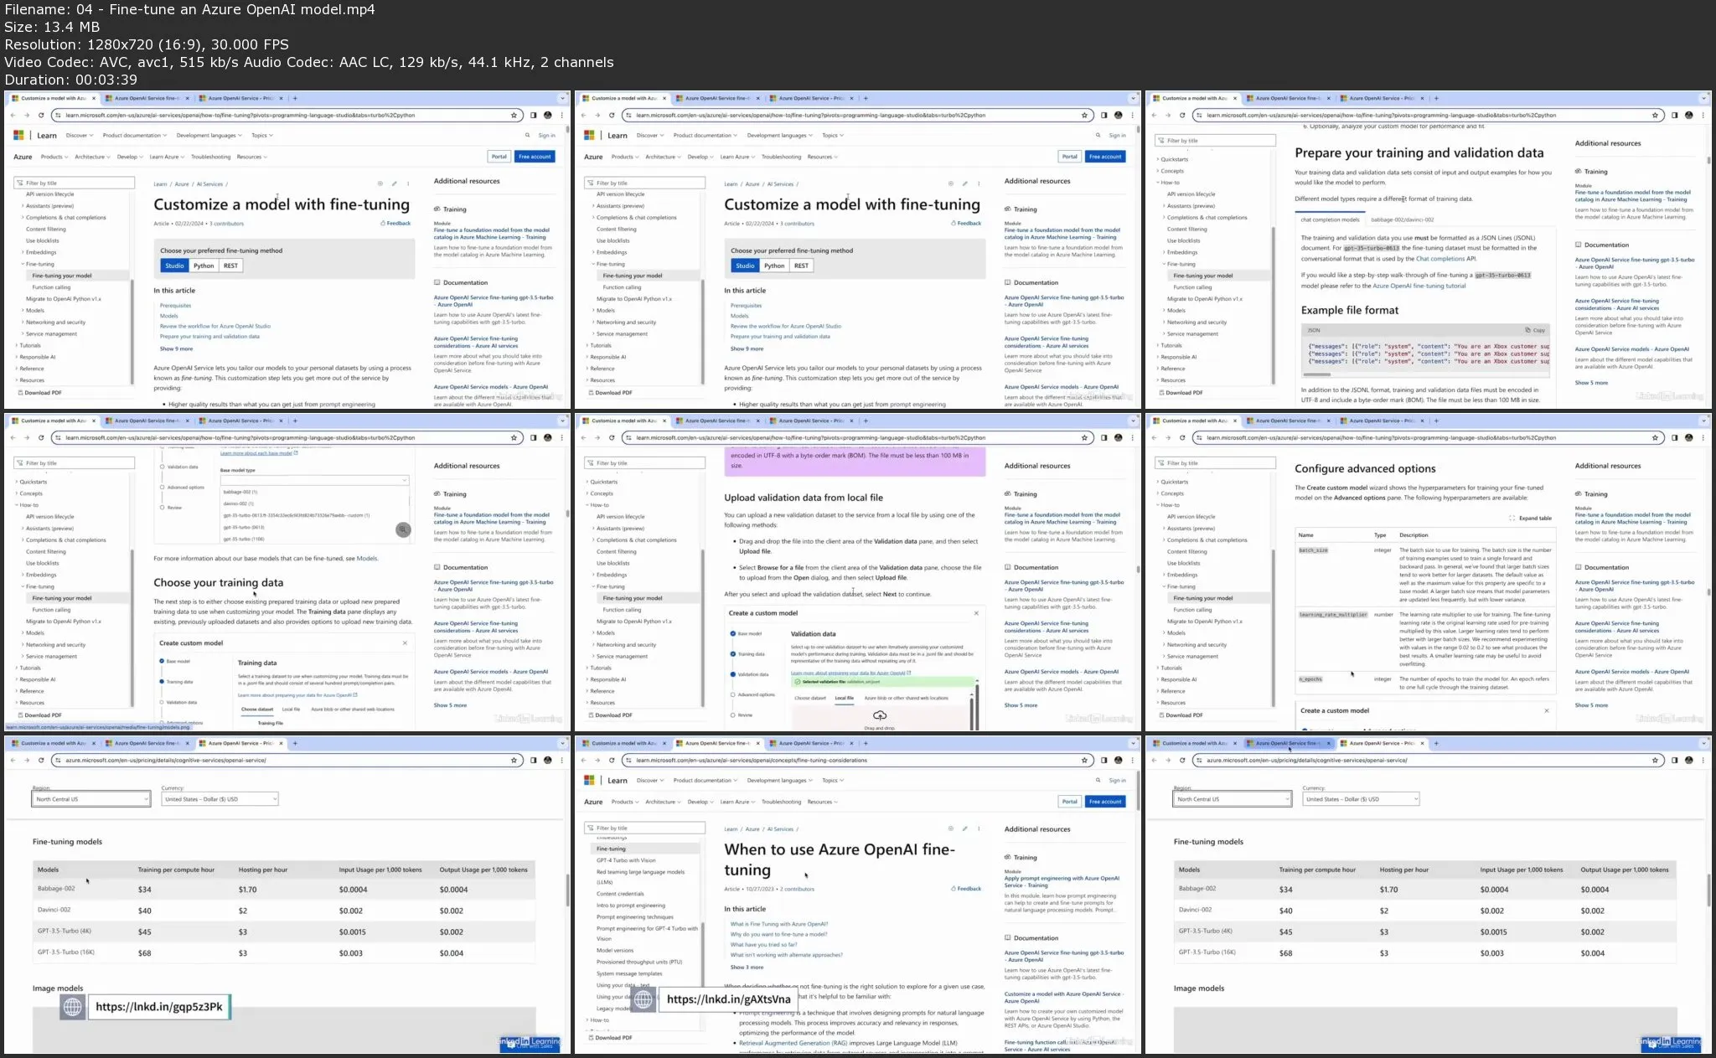Close Create custom model dialog in 'Choose your training data' frame

point(405,643)
